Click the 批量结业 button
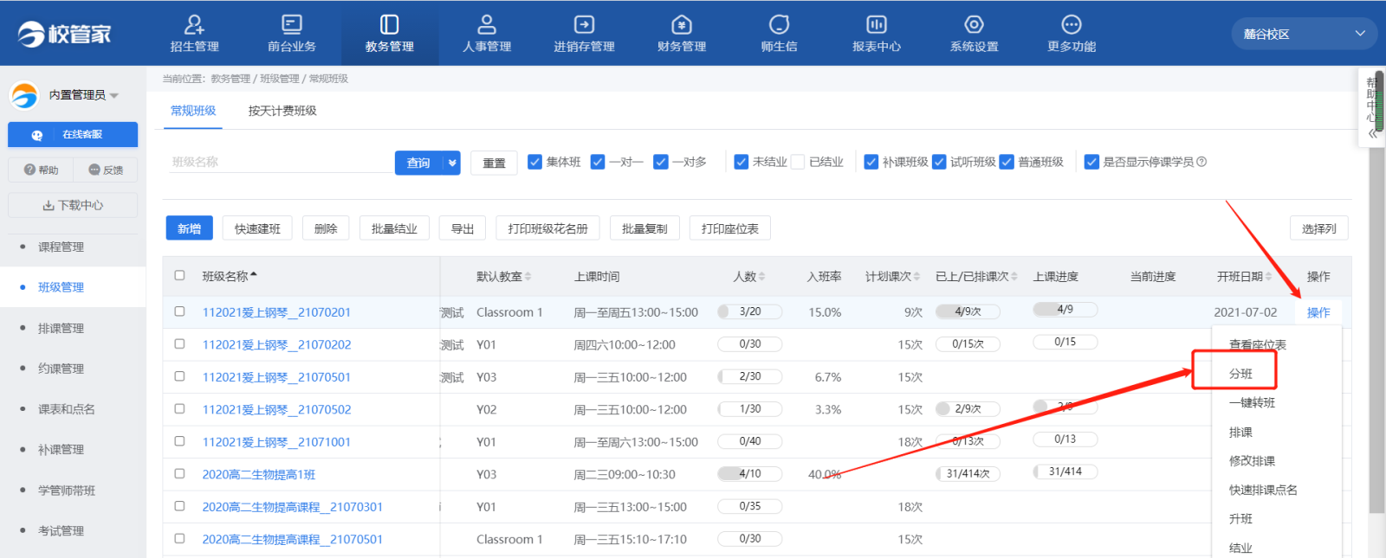 394,228
